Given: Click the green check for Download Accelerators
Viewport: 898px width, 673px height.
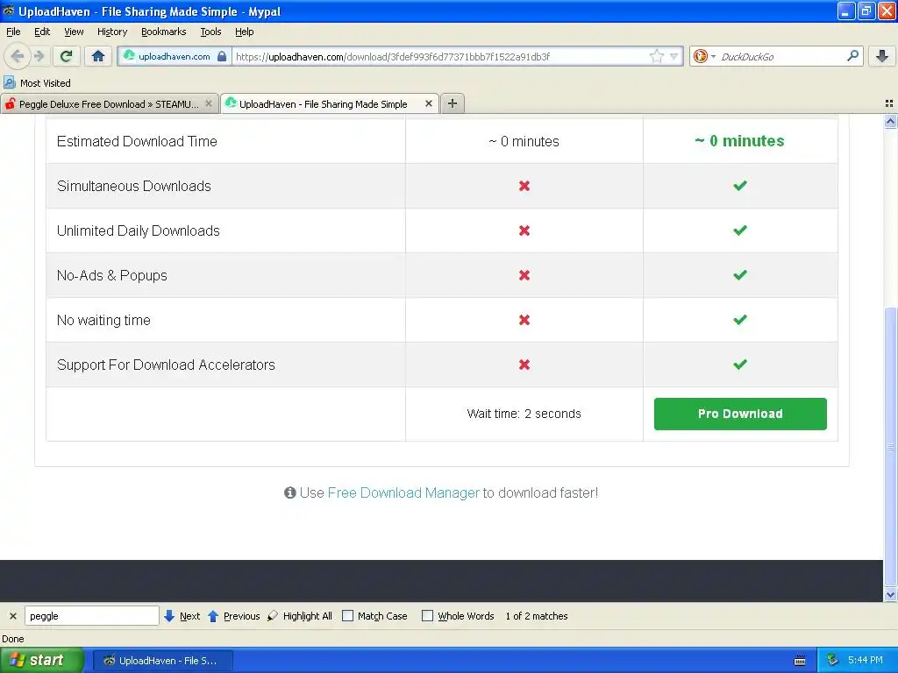Looking at the screenshot, I should pyautogui.click(x=740, y=364).
